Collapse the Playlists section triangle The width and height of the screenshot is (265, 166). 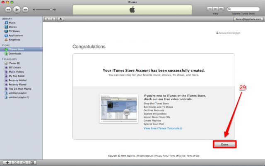point(2,59)
